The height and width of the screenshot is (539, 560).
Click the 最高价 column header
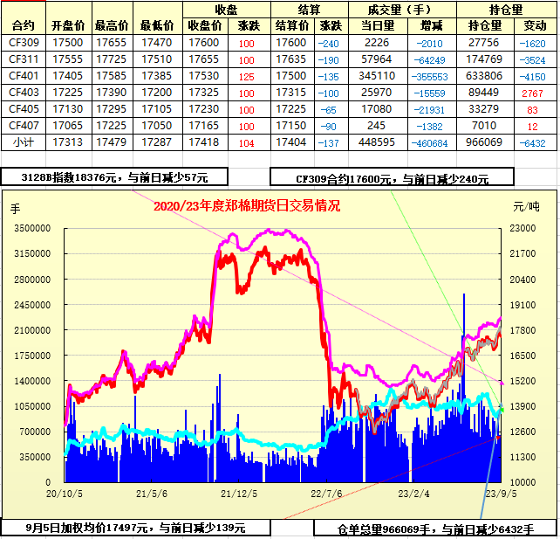(x=111, y=25)
